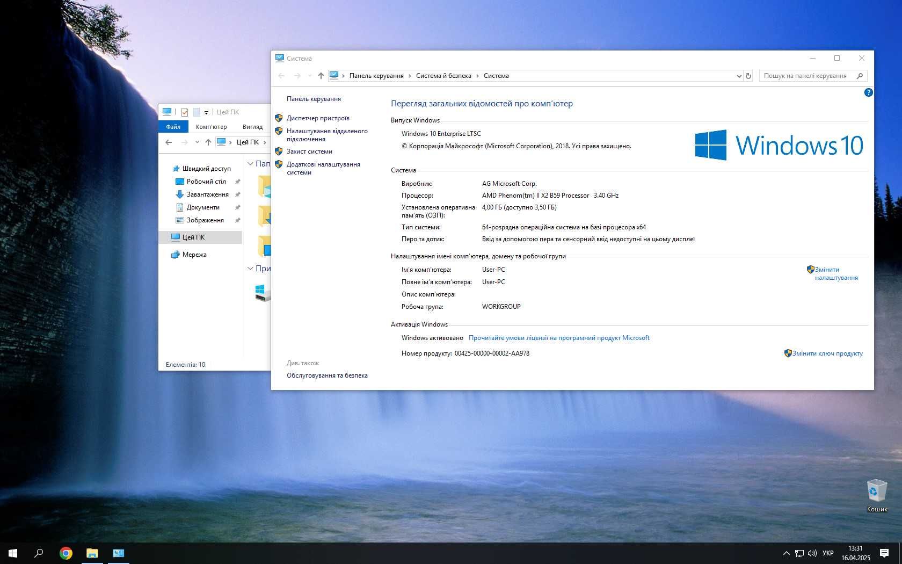Switch to File Explorer on taskbar
Screen dimensions: 902x564
click(x=92, y=553)
